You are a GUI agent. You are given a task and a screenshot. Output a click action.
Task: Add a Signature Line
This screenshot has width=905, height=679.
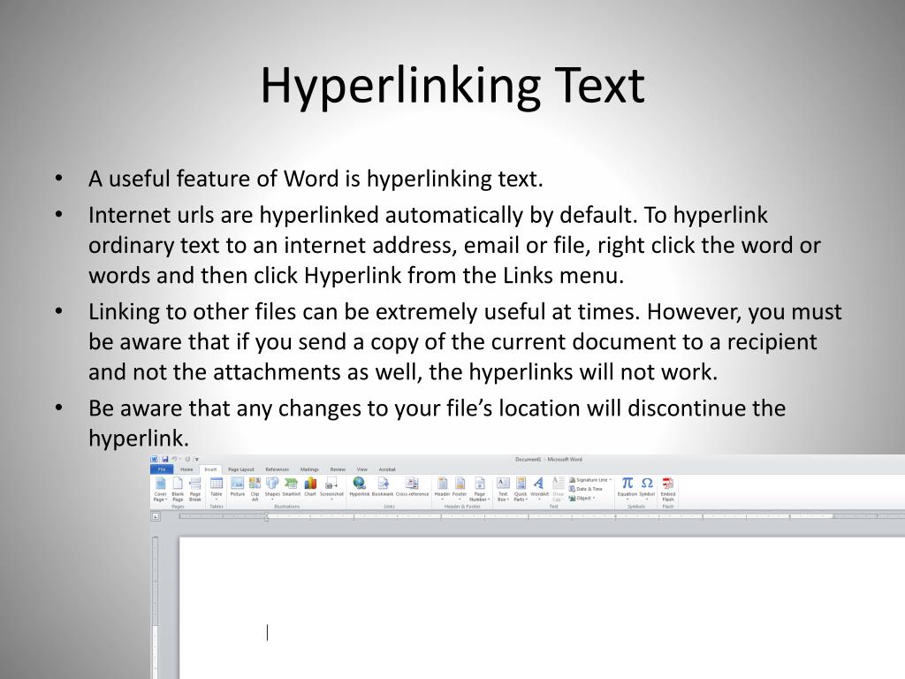pos(589,480)
